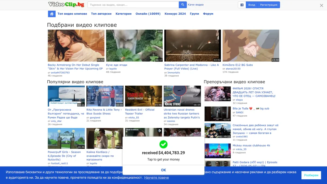The image size is (327, 184).
Task: Click Powerpuff Girls - Season 6 title
Action: tap(64, 156)
